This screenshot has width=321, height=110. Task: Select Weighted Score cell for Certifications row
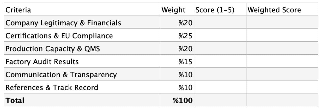pos(282,36)
